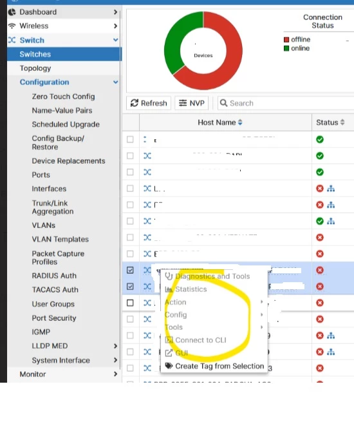Click the external-link icon next to GUI
Viewport: 354px width, 431px height.
tap(169, 353)
